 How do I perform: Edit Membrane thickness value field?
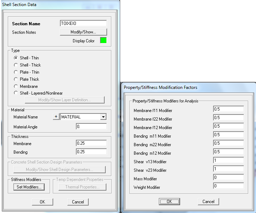pyautogui.click(x=91, y=143)
